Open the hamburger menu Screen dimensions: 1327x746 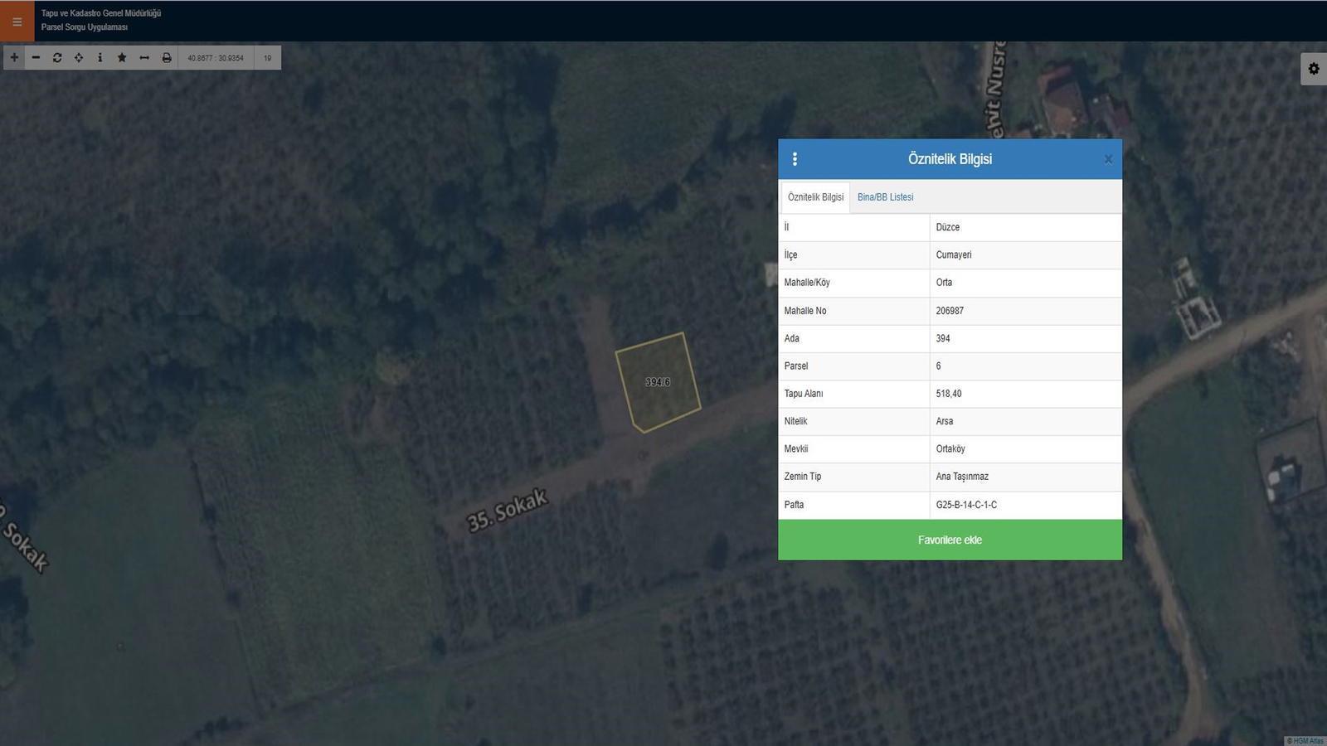[x=17, y=22]
